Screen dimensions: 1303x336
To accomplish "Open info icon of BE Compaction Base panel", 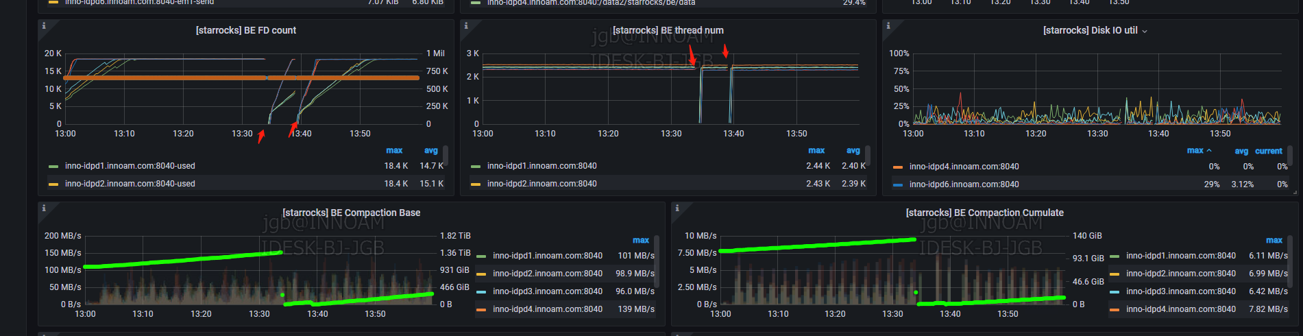I will click(44, 208).
